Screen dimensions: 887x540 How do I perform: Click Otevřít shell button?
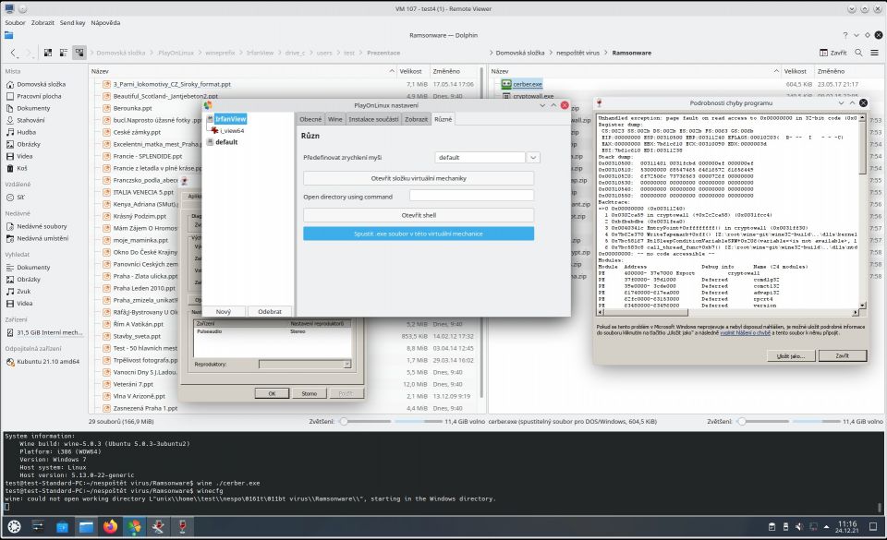click(419, 215)
